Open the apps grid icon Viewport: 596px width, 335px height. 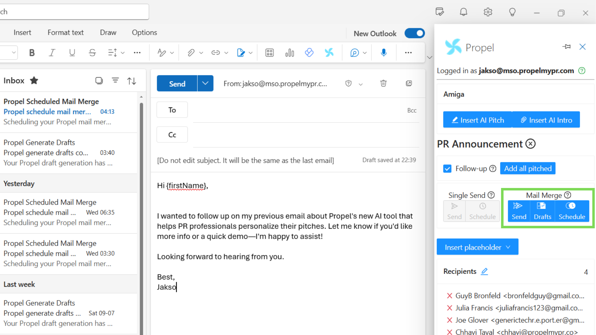click(269, 53)
